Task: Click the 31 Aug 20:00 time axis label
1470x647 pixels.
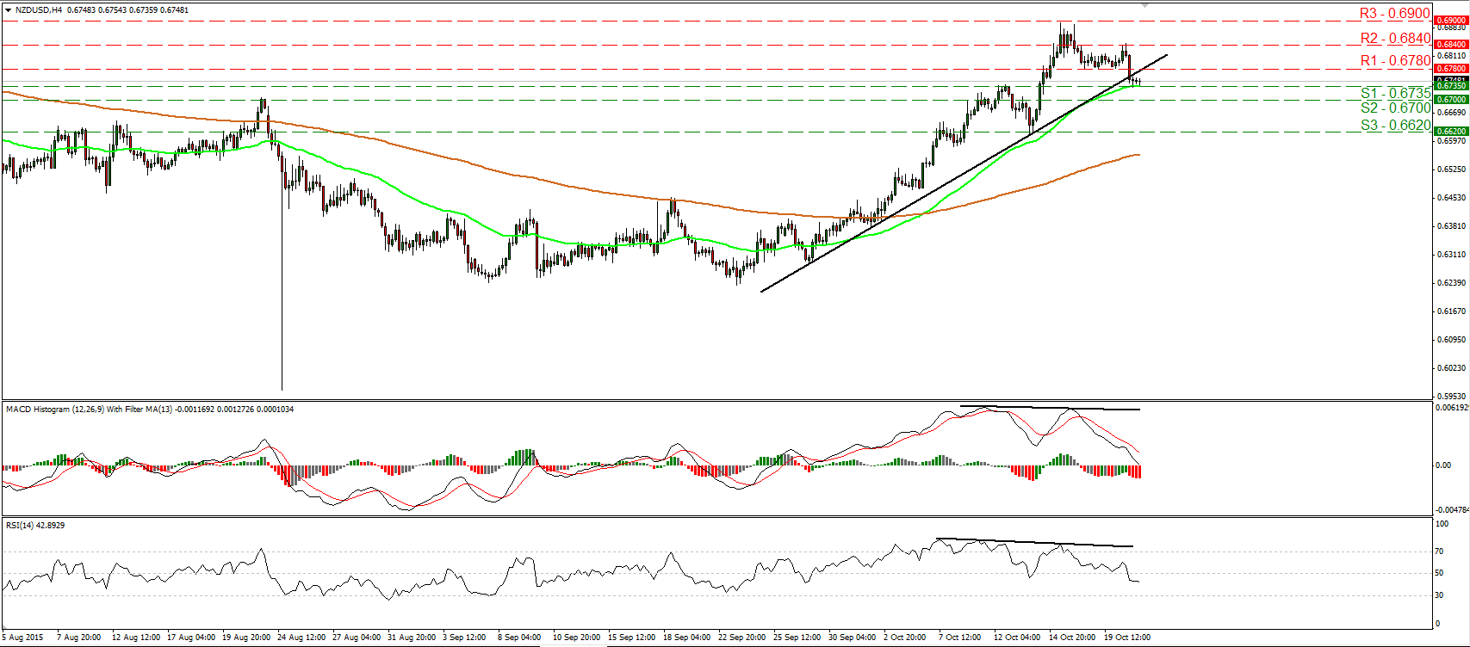Action: pyautogui.click(x=412, y=638)
